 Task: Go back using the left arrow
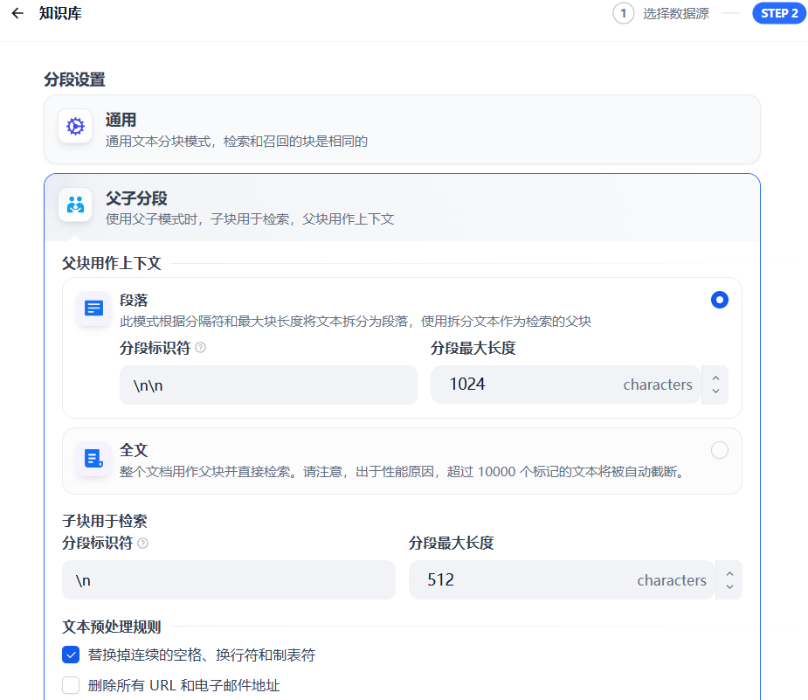coord(17,13)
